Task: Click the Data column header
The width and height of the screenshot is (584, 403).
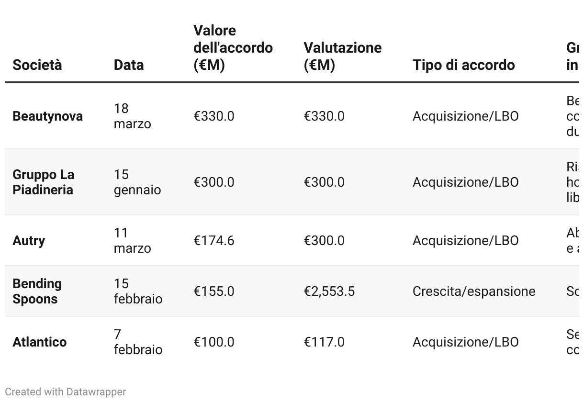Action: [x=129, y=65]
